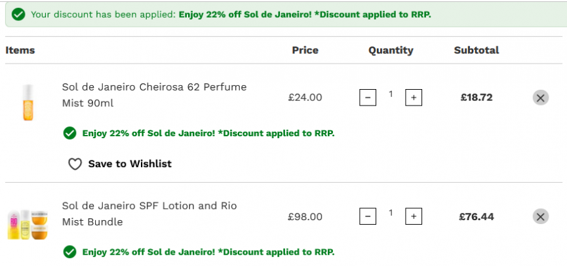Decrease quantity of SPF Lotion Bundle
The image size is (567, 266).
pos(368,216)
